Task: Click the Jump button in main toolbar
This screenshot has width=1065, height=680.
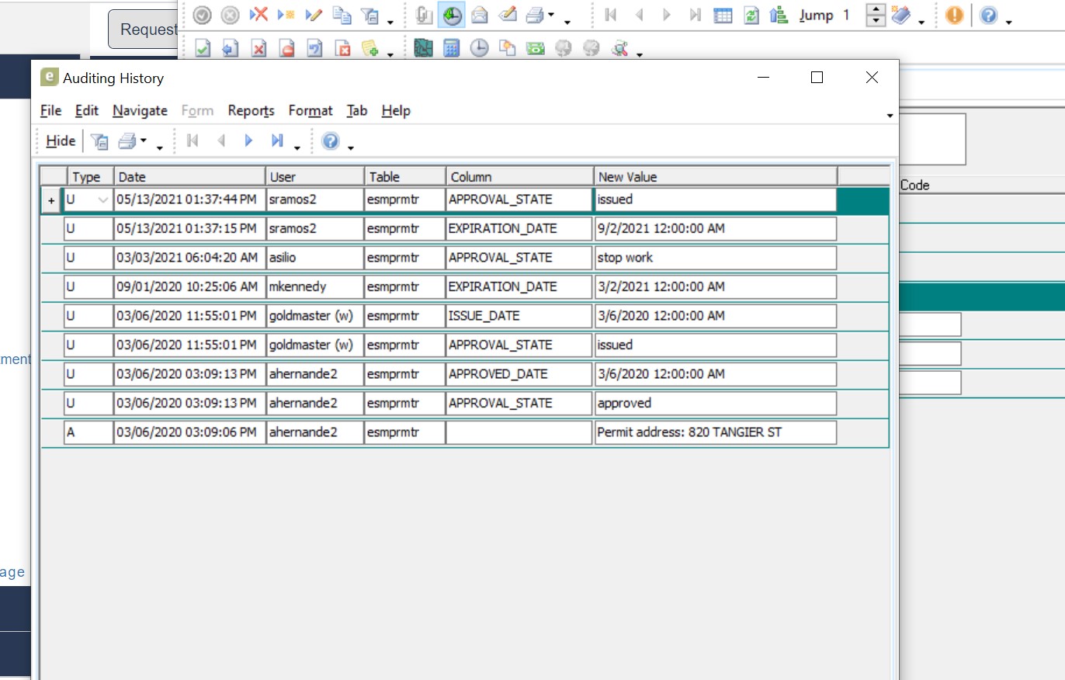Action: point(816,15)
